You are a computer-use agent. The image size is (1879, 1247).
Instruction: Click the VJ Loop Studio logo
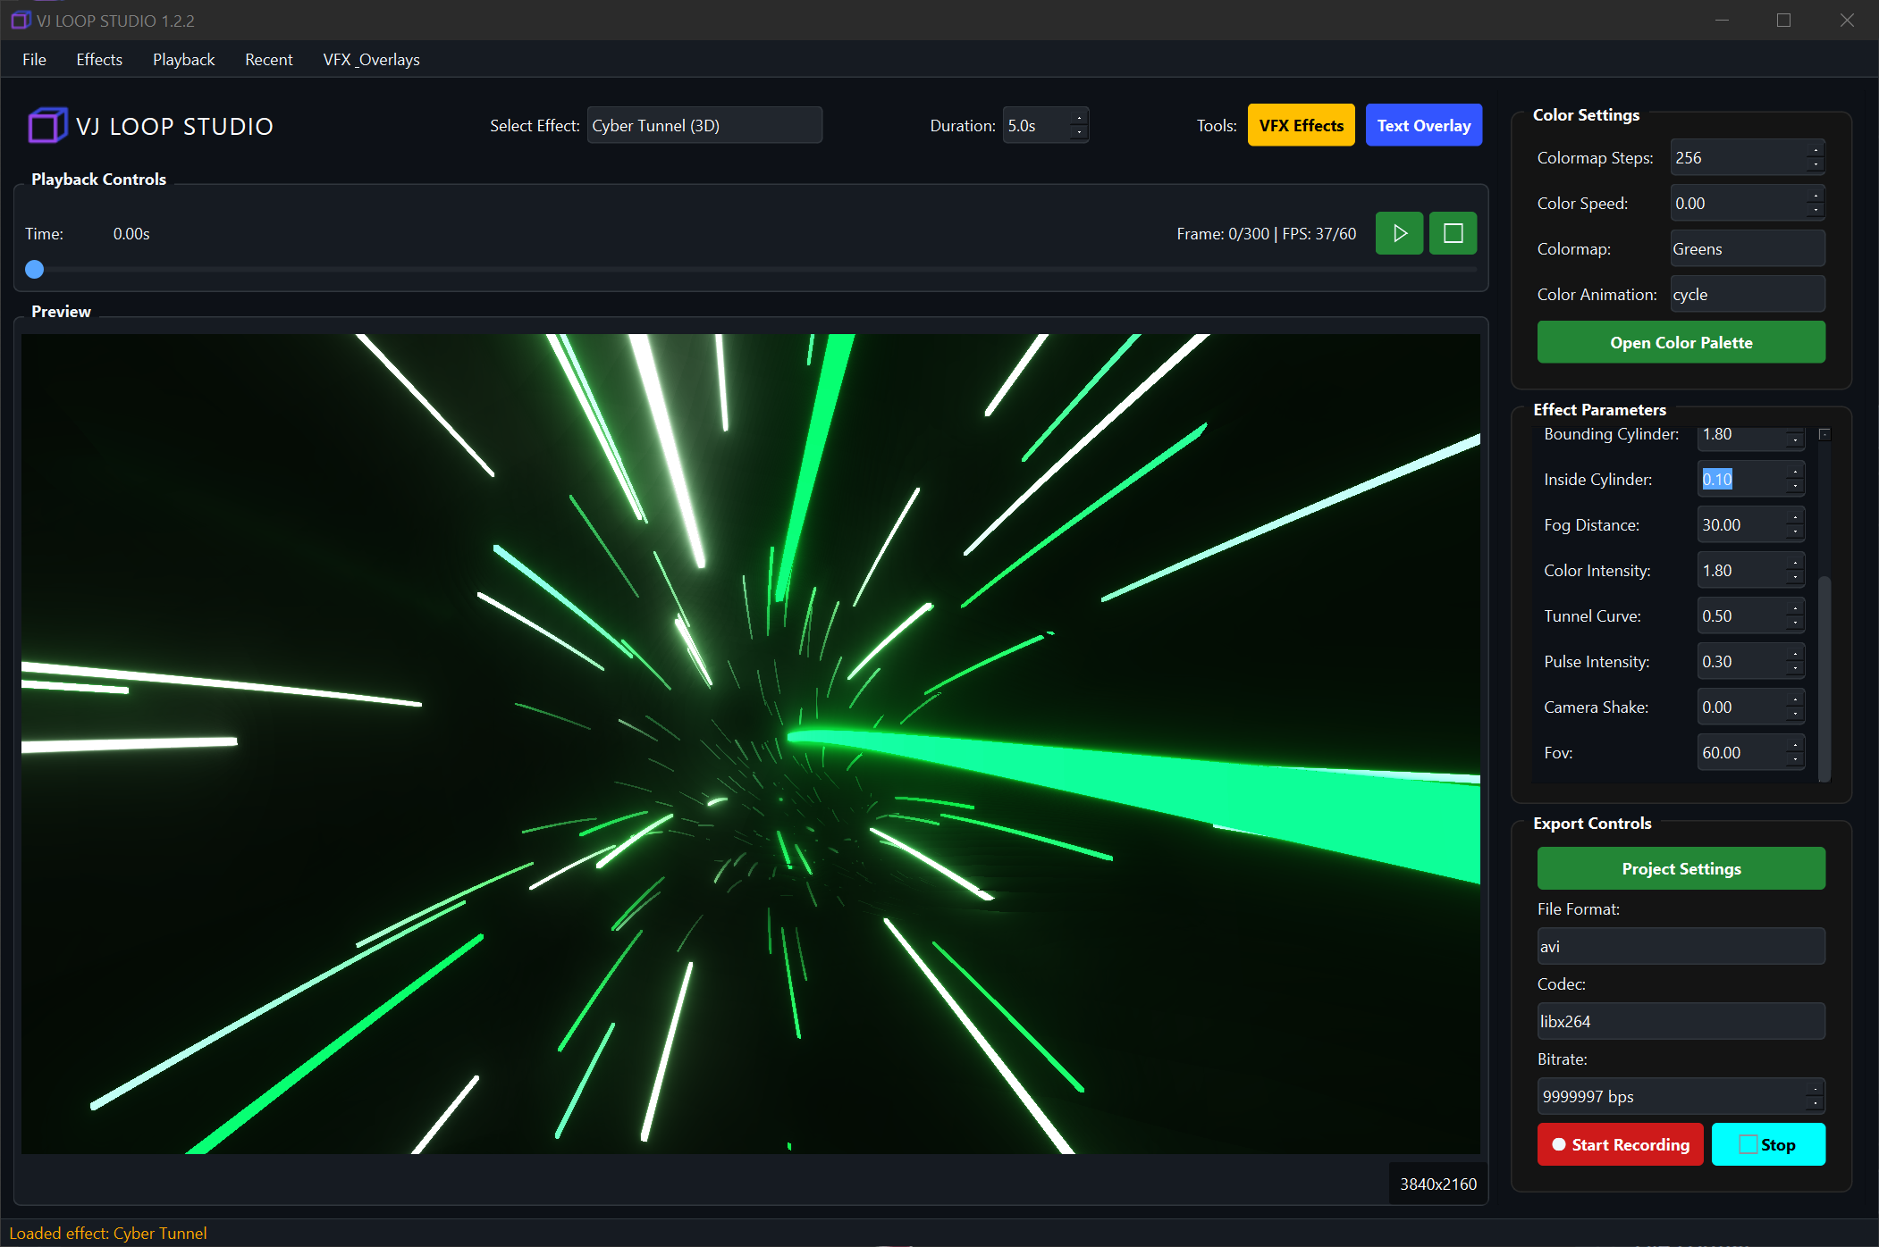point(46,125)
